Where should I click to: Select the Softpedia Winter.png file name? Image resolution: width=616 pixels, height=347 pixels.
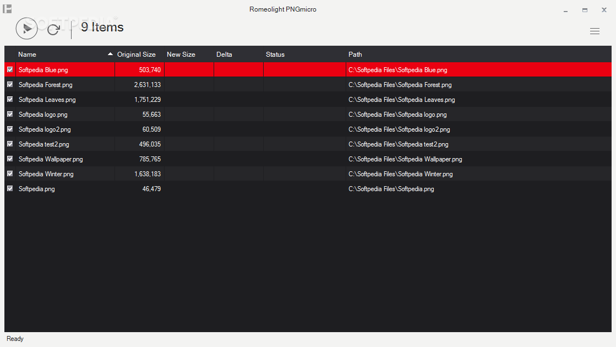(46, 174)
